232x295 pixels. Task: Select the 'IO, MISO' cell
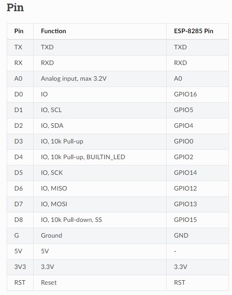click(100, 188)
